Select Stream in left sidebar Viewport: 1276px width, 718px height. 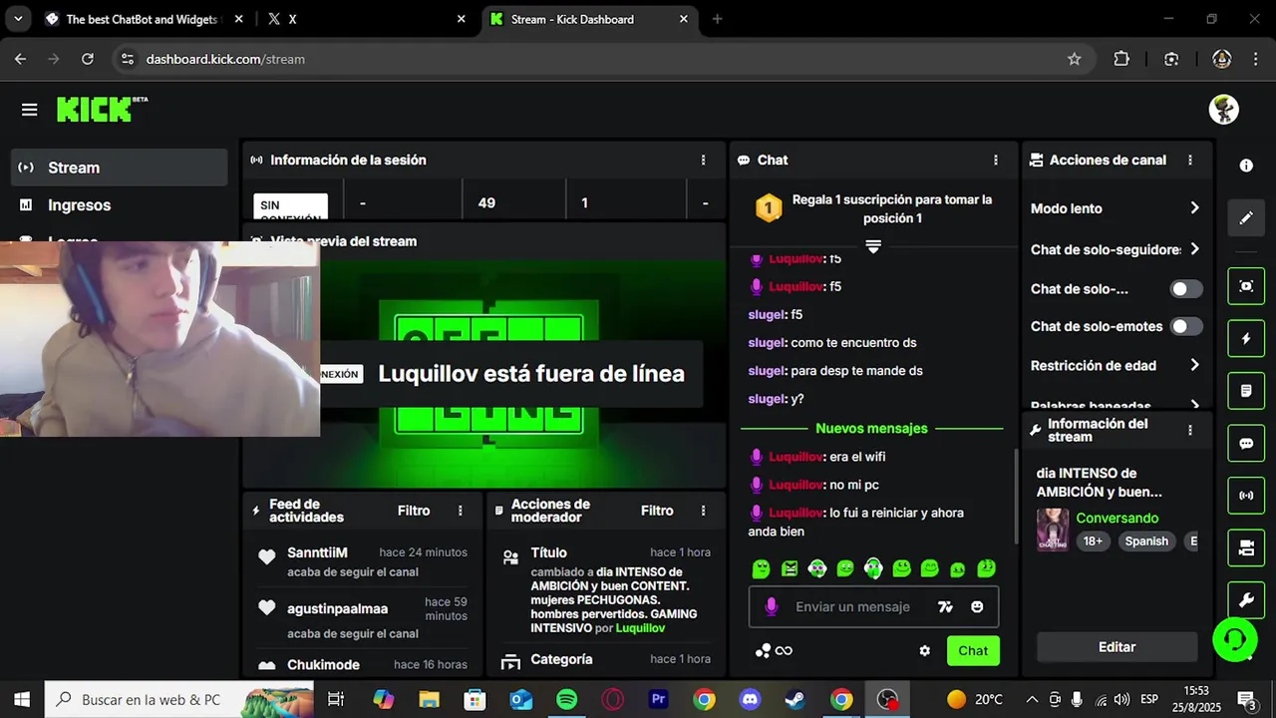(x=120, y=168)
